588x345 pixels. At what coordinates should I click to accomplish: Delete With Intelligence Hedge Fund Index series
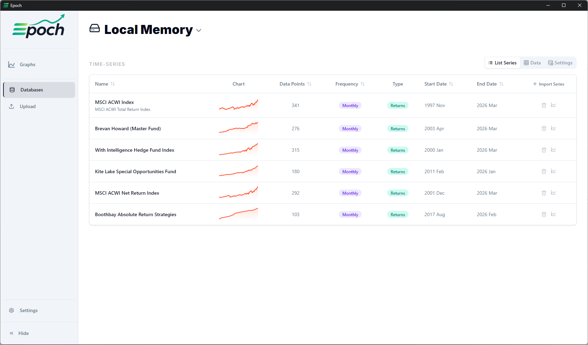tap(544, 150)
